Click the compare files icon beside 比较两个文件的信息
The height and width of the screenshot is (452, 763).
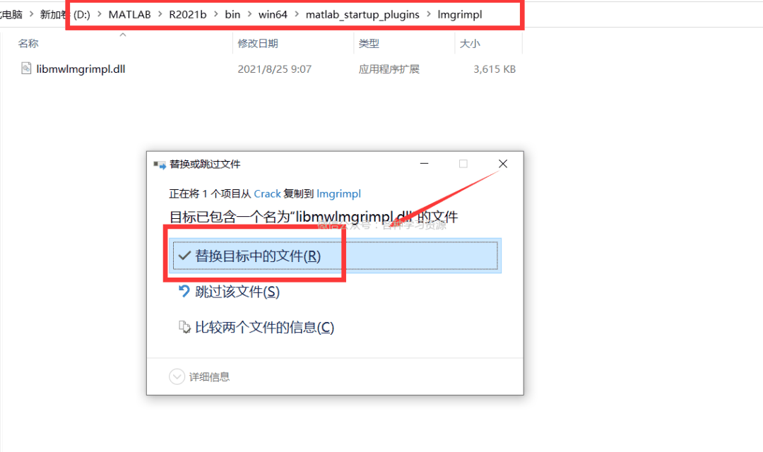pos(184,327)
